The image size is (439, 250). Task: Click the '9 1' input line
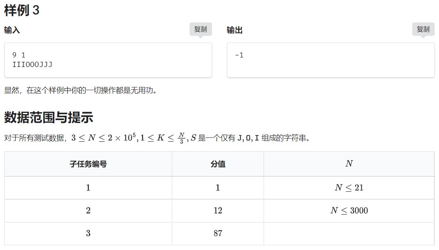pyautogui.click(x=19, y=55)
